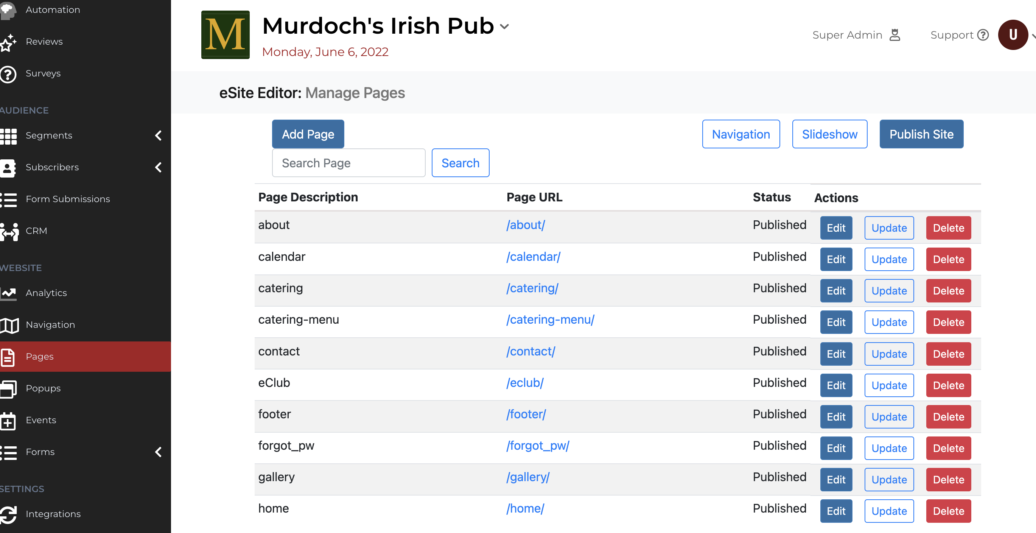1036x533 pixels.
Task: Open the Murdoch's Irish Pub dropdown arrow
Action: click(x=504, y=27)
